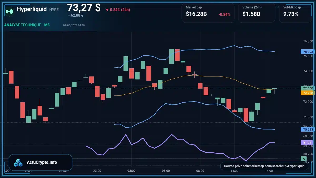Open the coinmarketcap.com source price link

(x=264, y=166)
